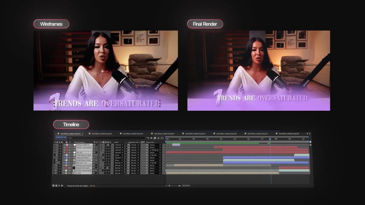Toggle visibility of Trends...versaturated layer
Screen dimensions: 365x205
coord(55,147)
